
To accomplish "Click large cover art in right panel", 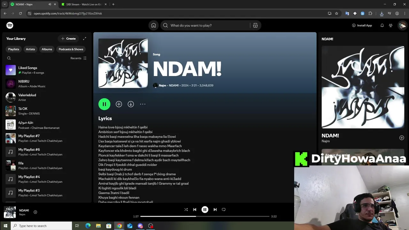I will tap(363, 87).
